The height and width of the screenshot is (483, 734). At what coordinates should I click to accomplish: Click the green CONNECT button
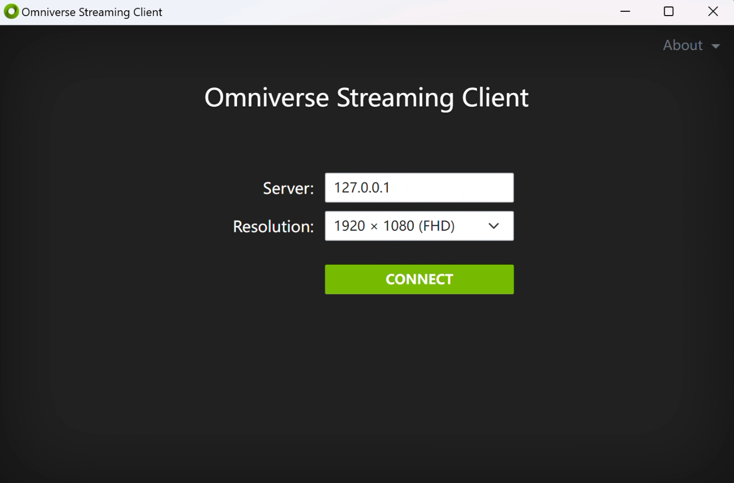point(419,279)
